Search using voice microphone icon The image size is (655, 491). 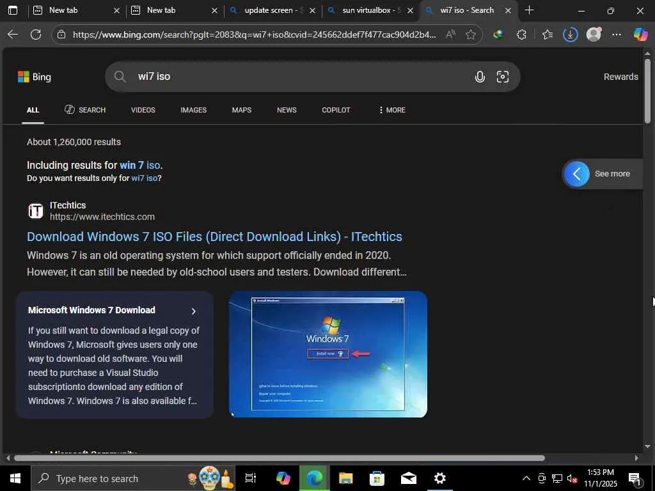tap(480, 77)
